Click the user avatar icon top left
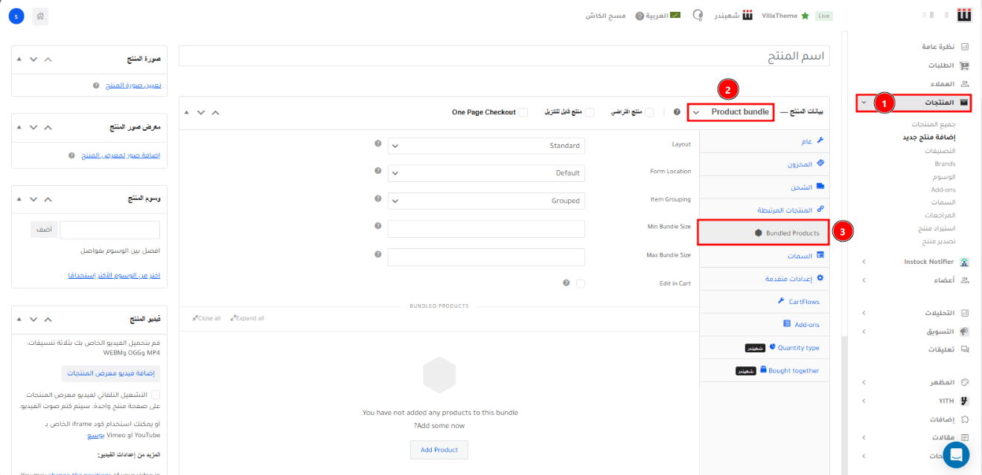Image resolution: width=982 pixels, height=475 pixels. (x=16, y=16)
